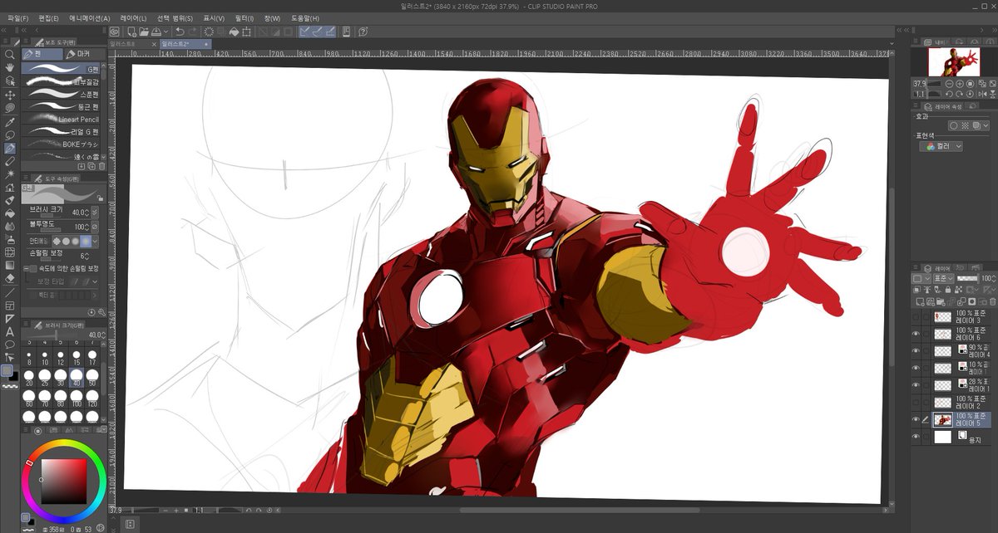Click the Fill paint-bucket command bar icon
Viewport: 998px width, 533px height.
coord(235,32)
